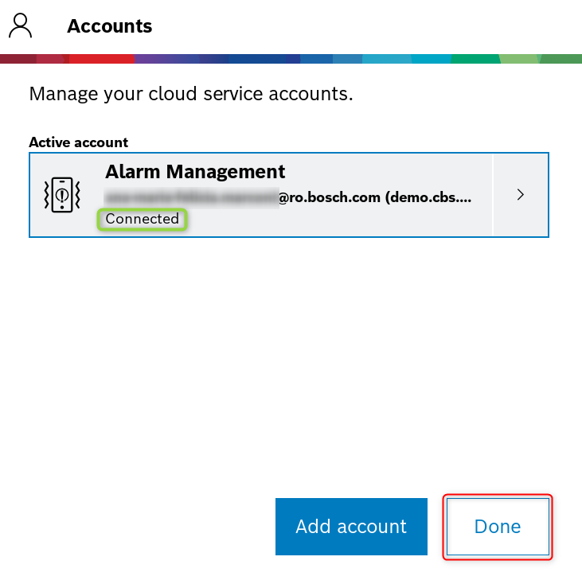Image resolution: width=582 pixels, height=580 pixels.
Task: Click the Manage your cloud service accounts text
Action: 191,94
